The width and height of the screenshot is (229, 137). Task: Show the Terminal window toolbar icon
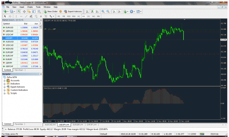click(x=34, y=11)
